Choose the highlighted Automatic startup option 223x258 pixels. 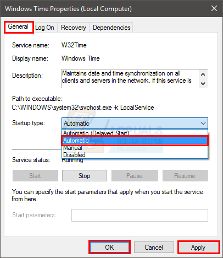pos(135,141)
